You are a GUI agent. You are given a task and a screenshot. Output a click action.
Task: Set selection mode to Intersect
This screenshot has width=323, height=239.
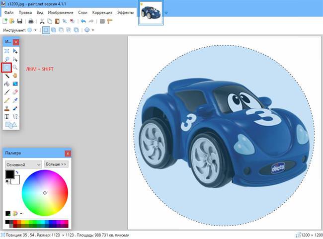point(69,30)
